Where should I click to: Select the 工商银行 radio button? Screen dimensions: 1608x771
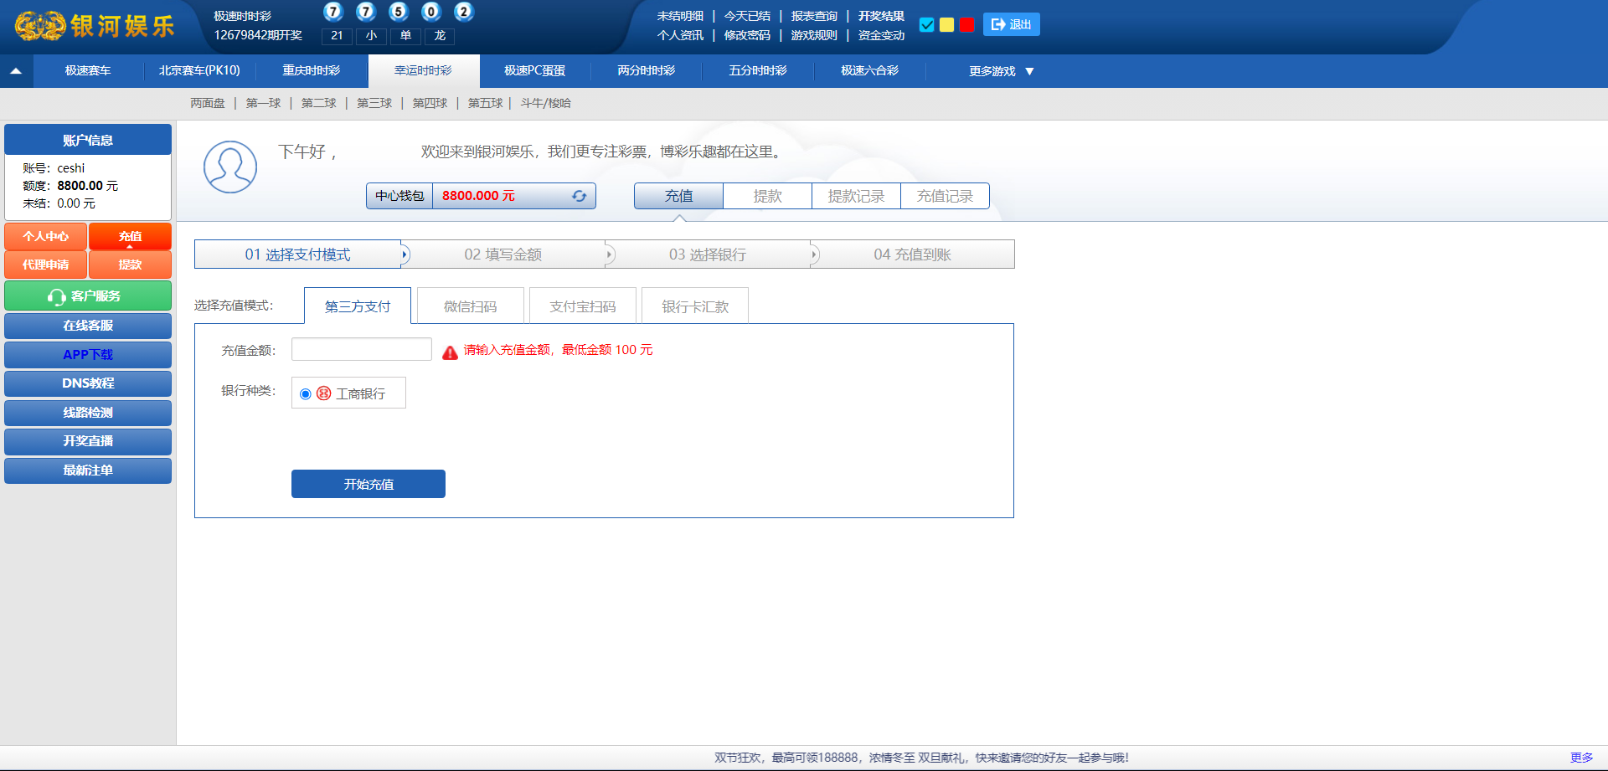click(306, 394)
